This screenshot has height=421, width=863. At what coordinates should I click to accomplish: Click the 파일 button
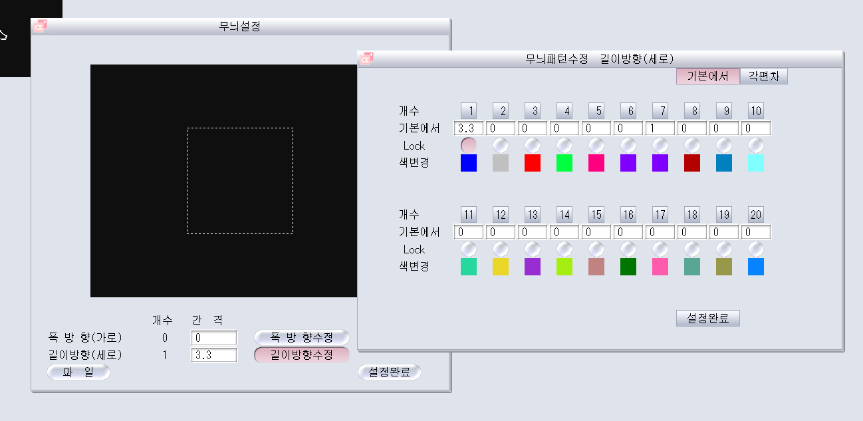point(78,372)
